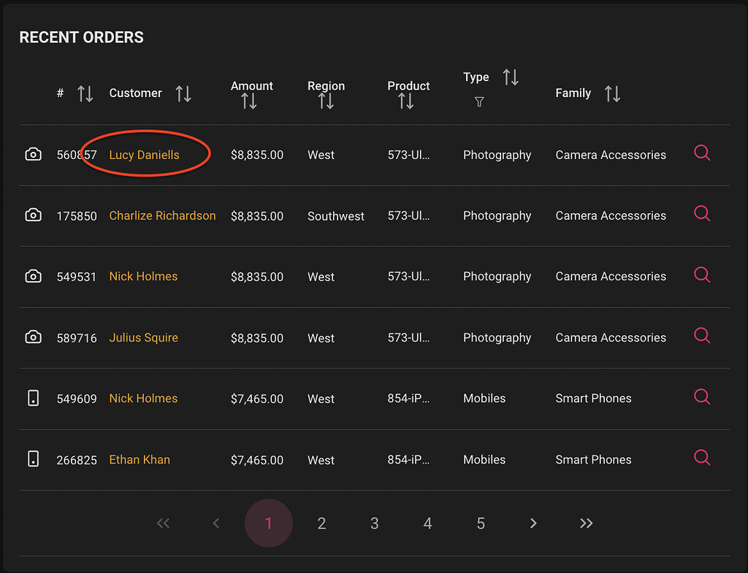Image resolution: width=748 pixels, height=573 pixels.
Task: Sort table by Region
Action: coord(326,101)
